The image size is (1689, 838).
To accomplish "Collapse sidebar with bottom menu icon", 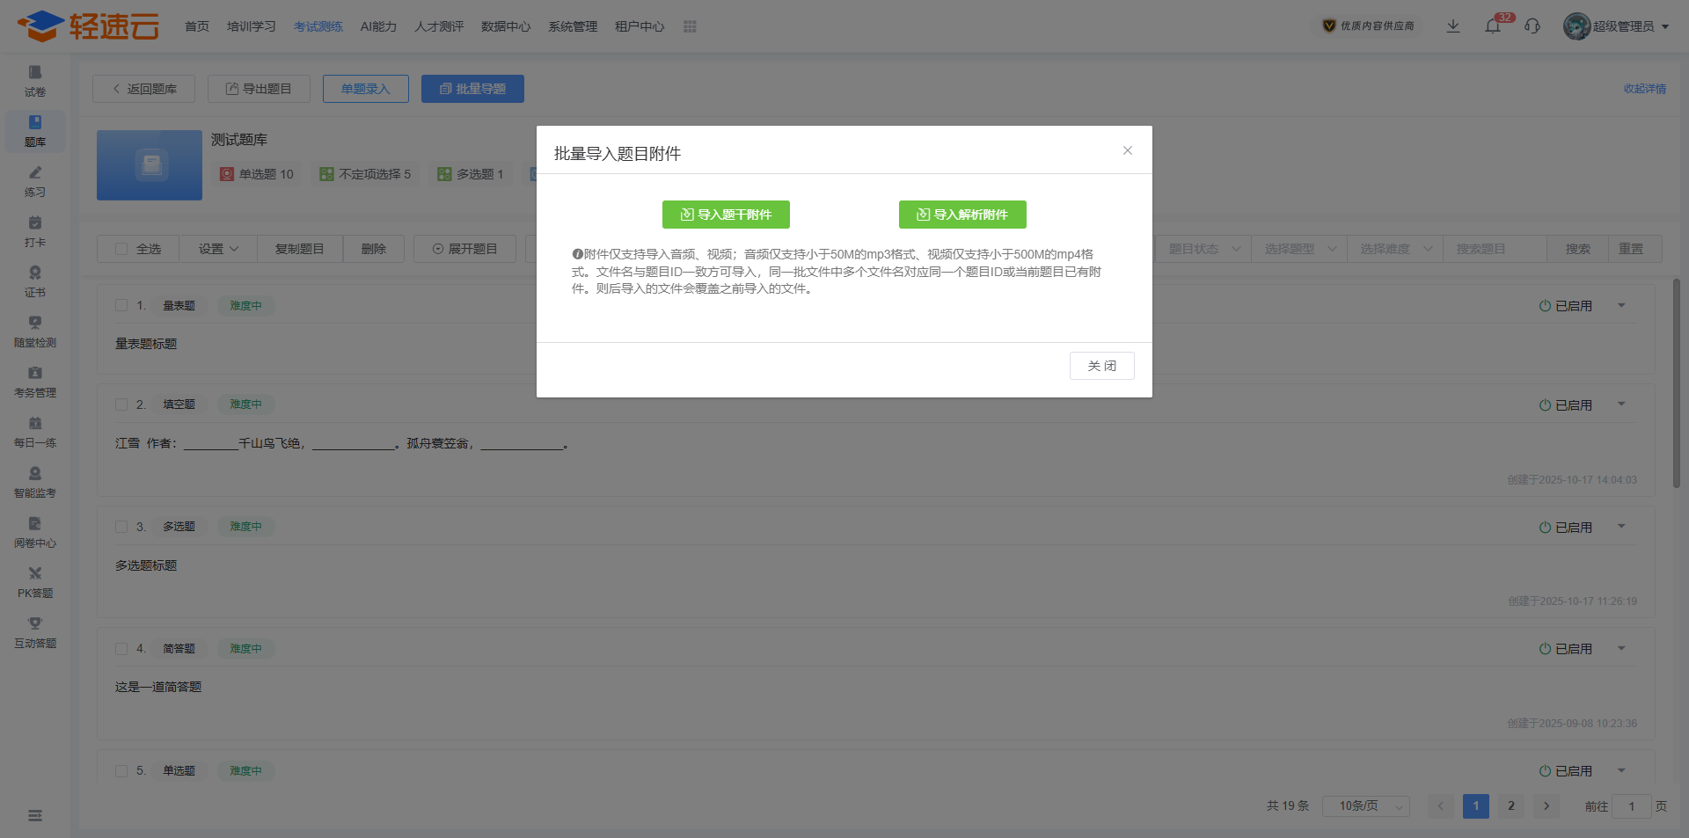I will tap(35, 816).
